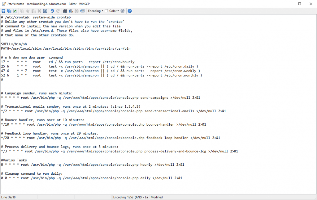Click '# Campaign sender, runs each minute:' comment
317x200 pixels.
click(37, 93)
